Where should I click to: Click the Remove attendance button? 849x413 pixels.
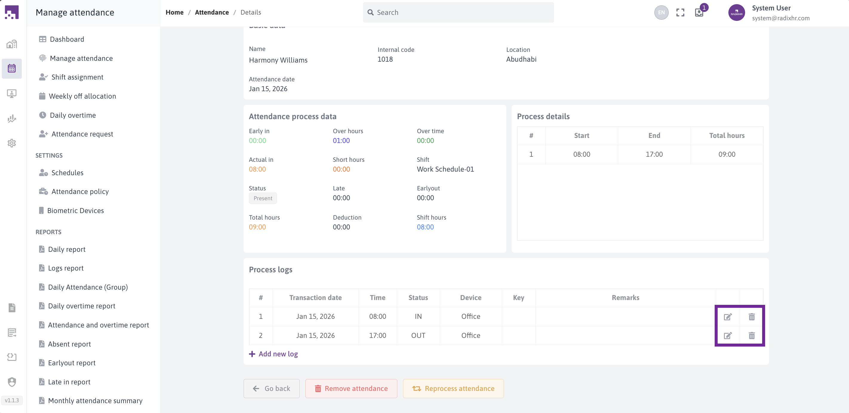351,388
